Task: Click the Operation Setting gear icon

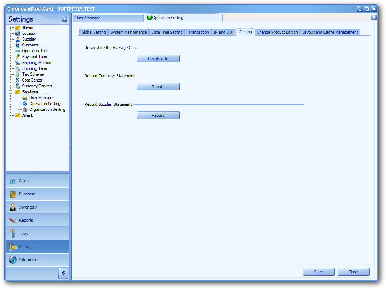Action: click(25, 104)
